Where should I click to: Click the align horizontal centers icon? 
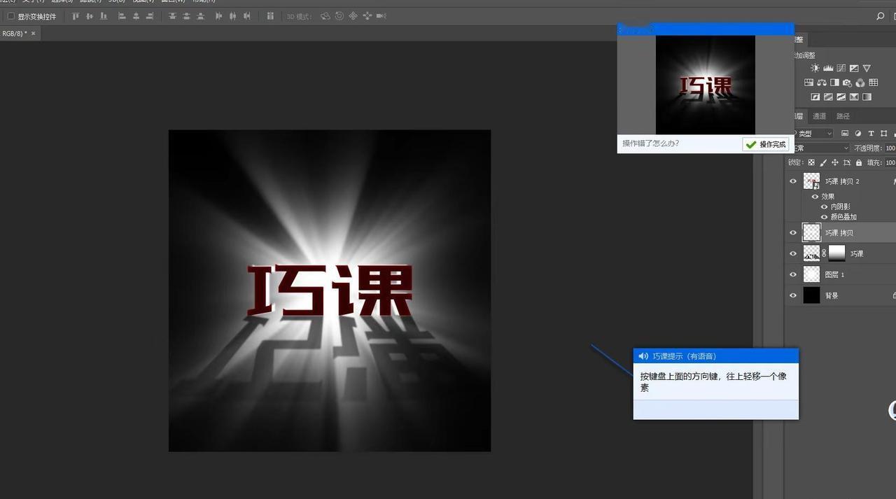(x=136, y=16)
